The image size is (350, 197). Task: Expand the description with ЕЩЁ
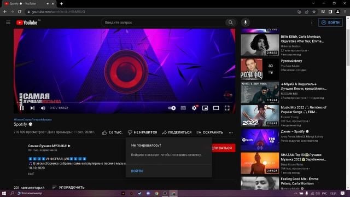click(x=31, y=174)
